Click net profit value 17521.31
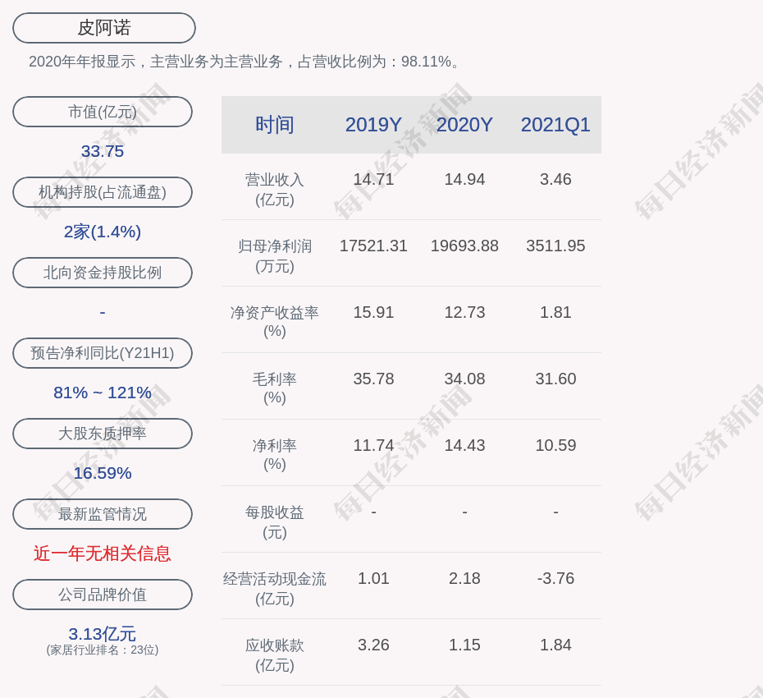 coord(374,246)
